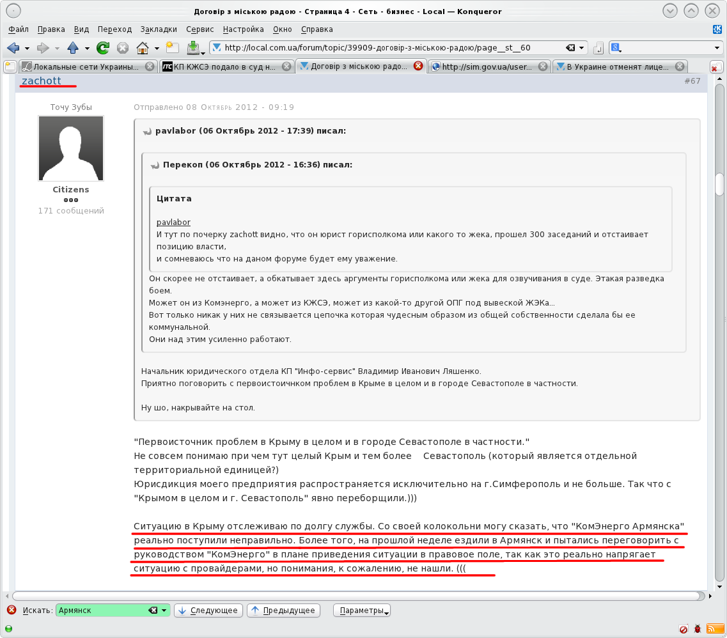Click the Google search engine icon
Screen dimensions: 727x638
[x=615, y=47]
